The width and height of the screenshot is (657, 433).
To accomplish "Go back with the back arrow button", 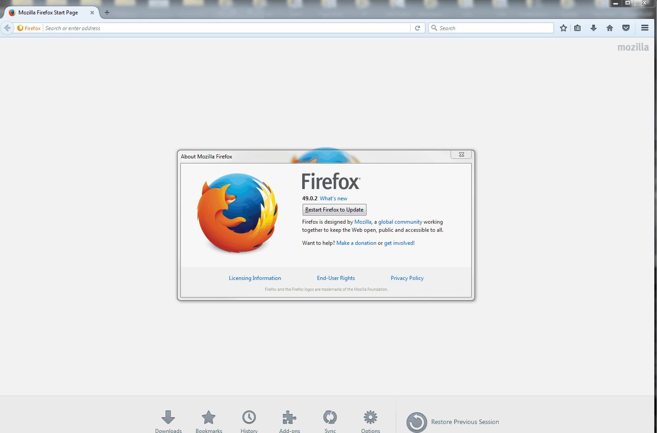I will [7, 28].
